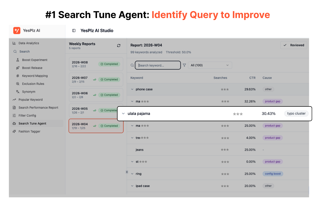Image resolution: width=318 pixels, height=205 pixels.
Task: Click the Boost Experiment flask icon
Action: pyautogui.click(x=18, y=60)
